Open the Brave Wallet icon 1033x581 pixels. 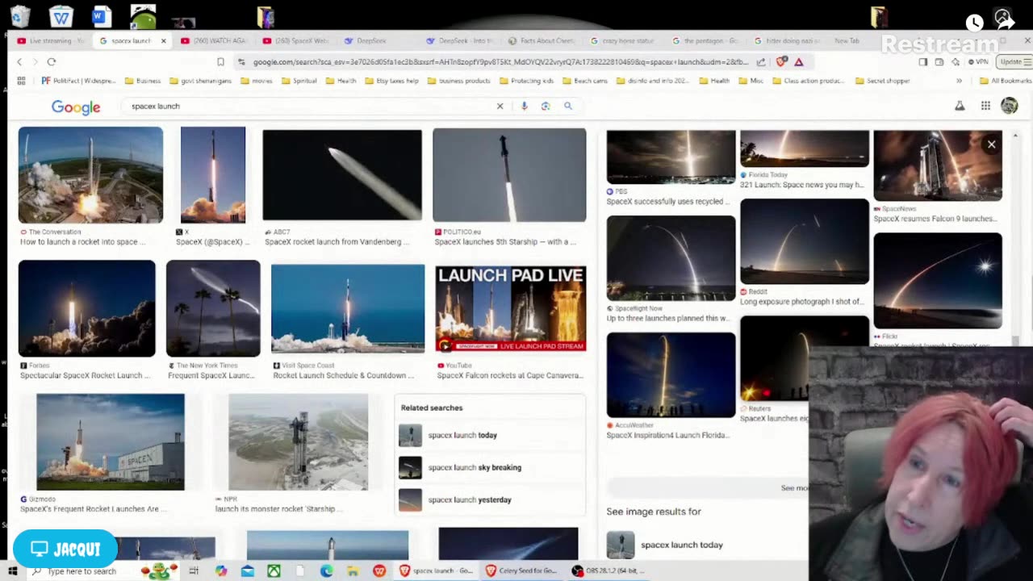(x=939, y=62)
